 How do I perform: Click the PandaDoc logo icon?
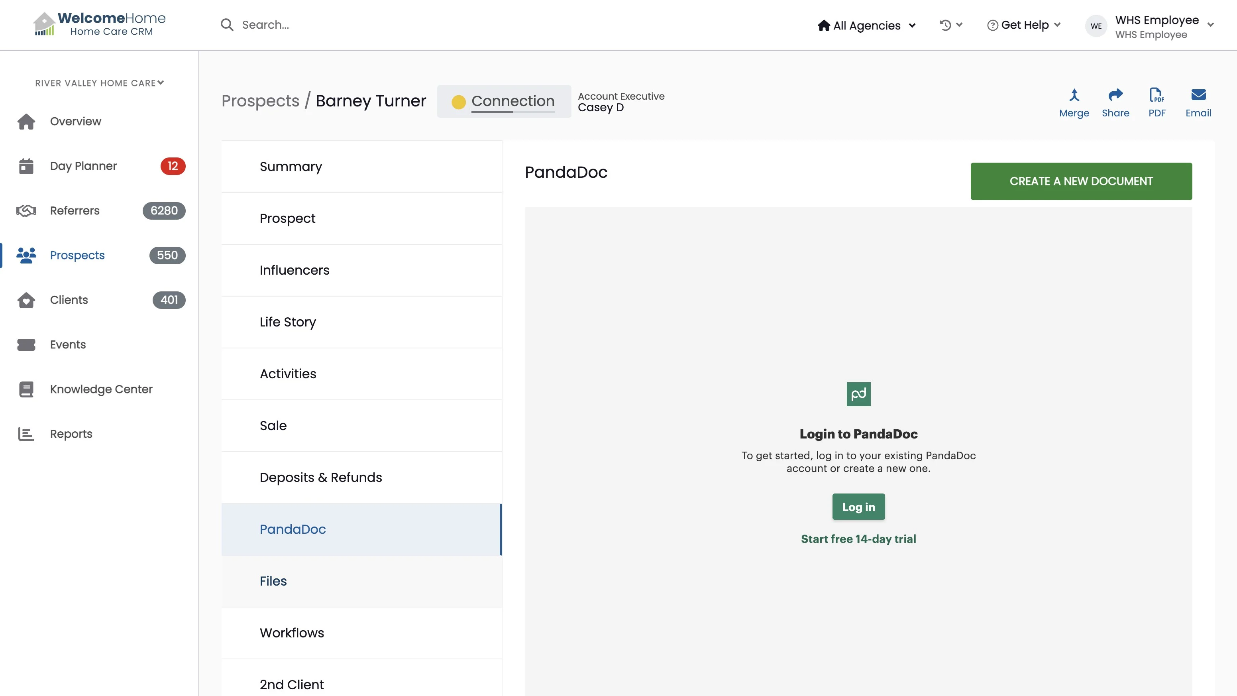tap(858, 394)
